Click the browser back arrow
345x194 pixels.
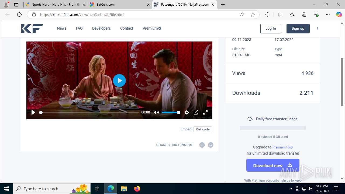(x=8, y=15)
